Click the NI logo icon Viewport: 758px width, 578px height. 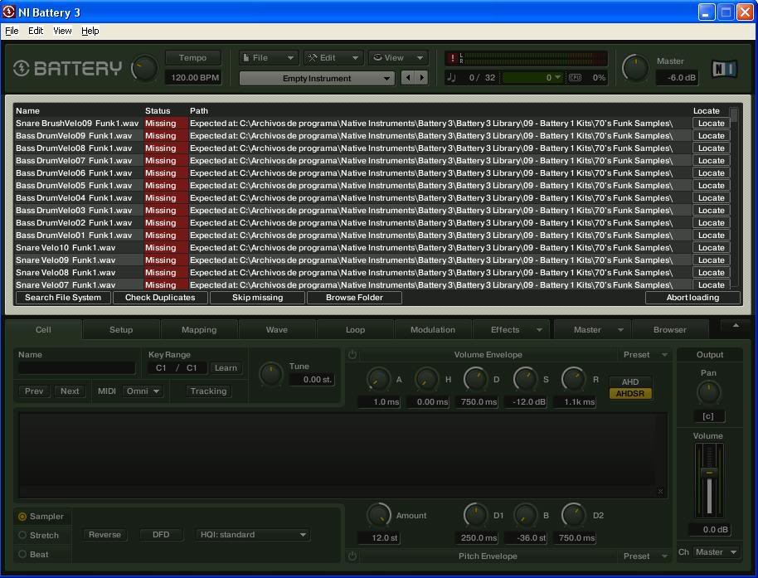point(724,69)
